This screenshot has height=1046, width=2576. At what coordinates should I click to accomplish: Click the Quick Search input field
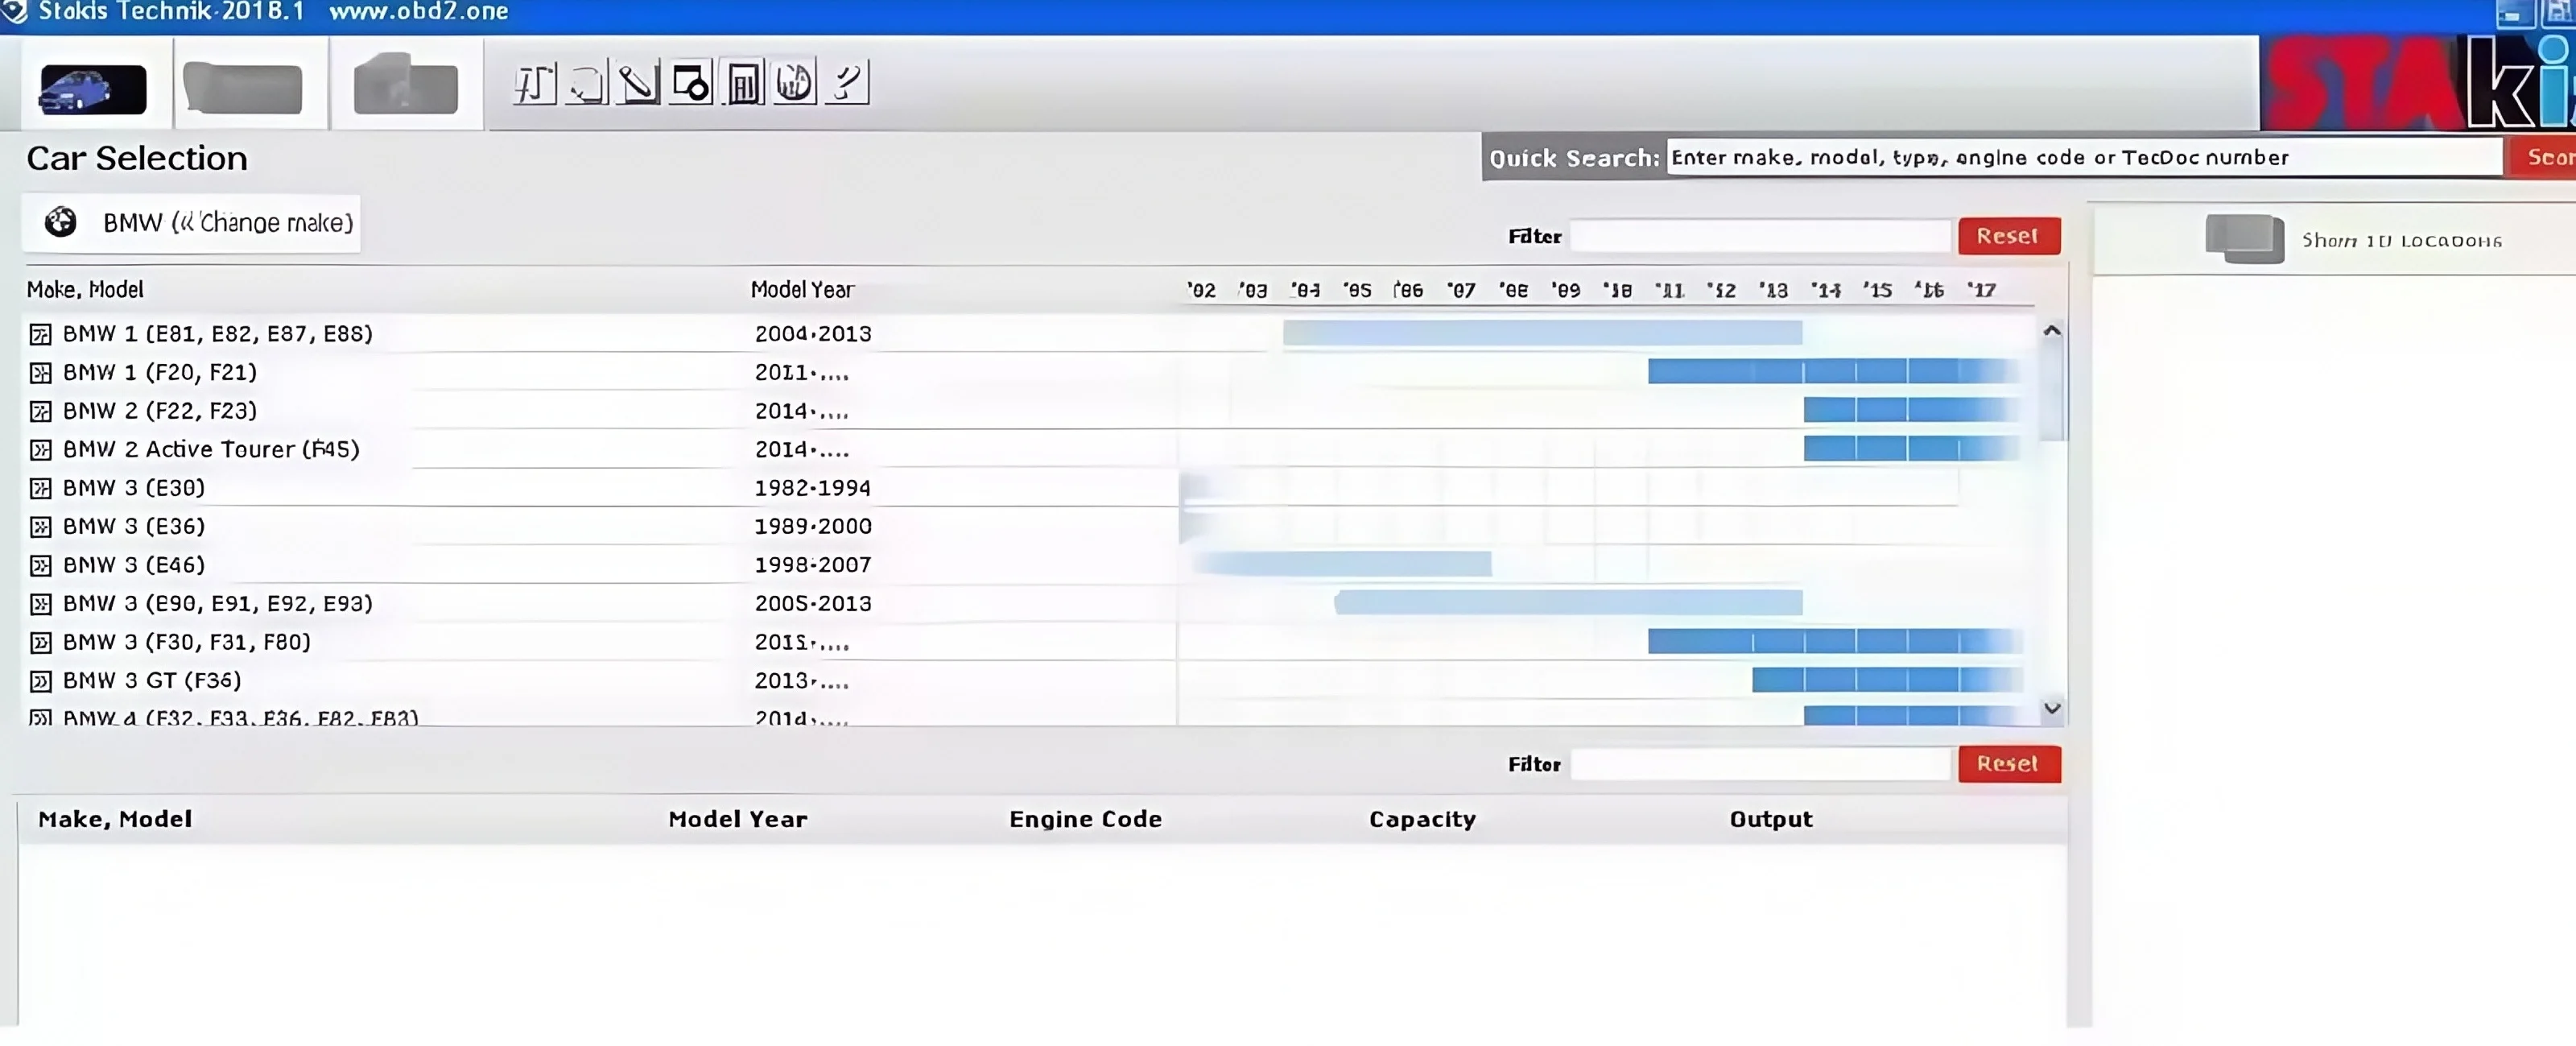tap(2084, 157)
